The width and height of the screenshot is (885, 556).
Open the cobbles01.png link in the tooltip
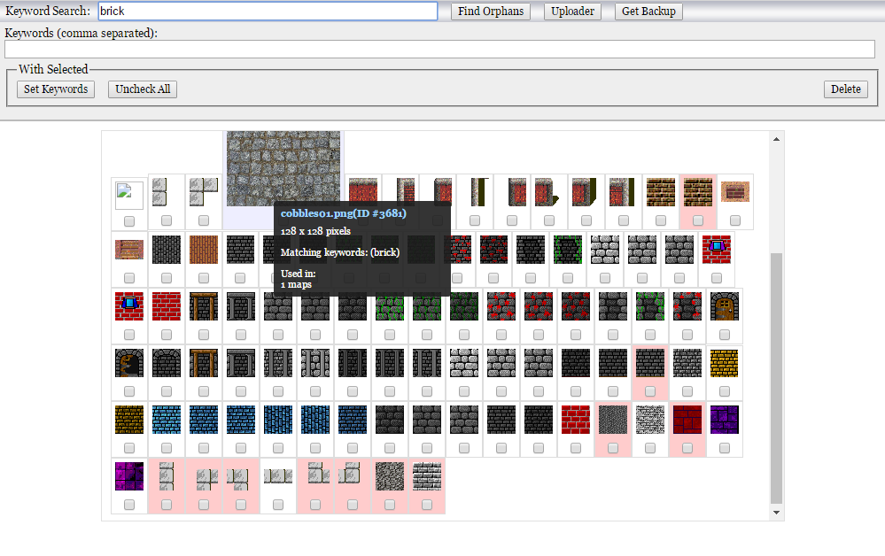click(x=343, y=213)
